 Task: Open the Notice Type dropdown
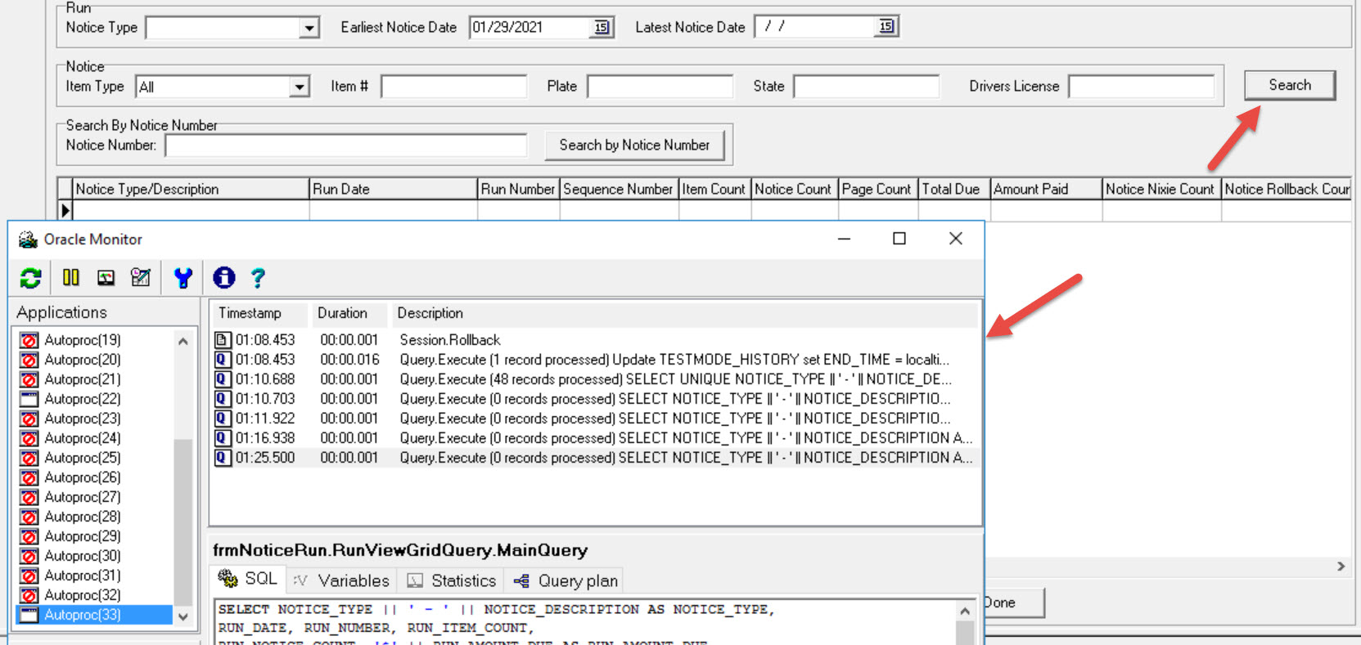(309, 28)
